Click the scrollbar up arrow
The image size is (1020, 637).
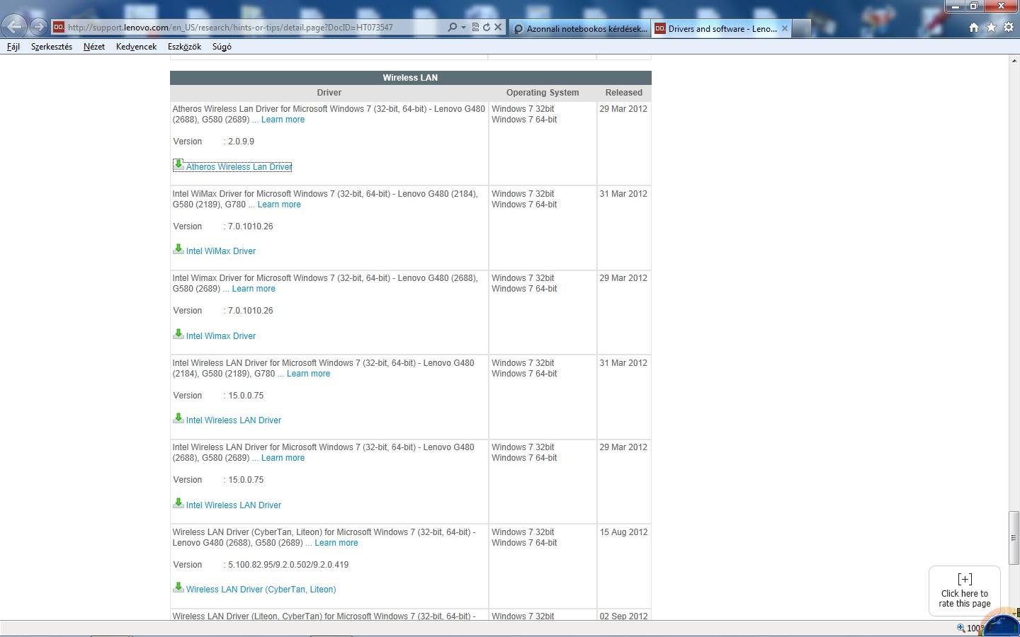pos(1014,61)
